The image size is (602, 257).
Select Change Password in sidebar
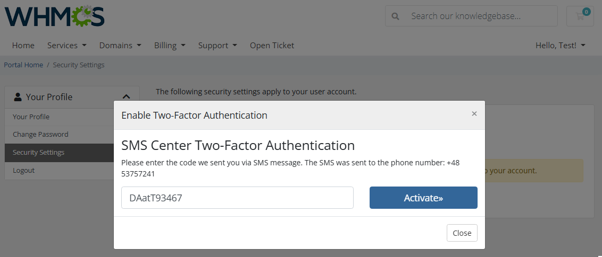[40, 135]
